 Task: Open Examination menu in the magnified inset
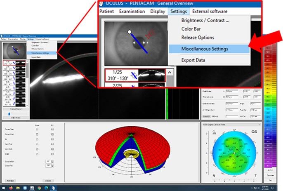[x=132, y=12]
